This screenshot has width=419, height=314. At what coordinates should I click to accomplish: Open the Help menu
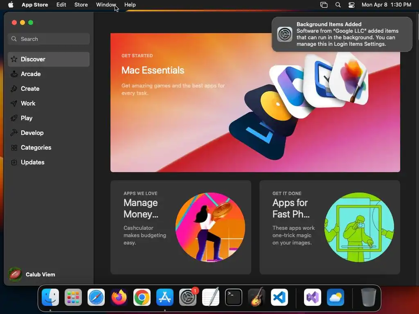coord(130,5)
